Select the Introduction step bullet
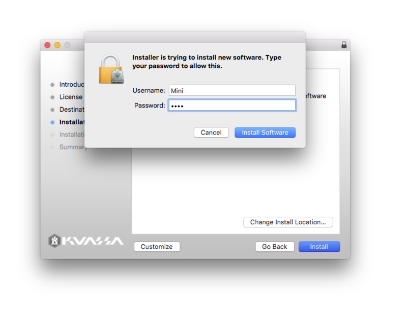This screenshot has height=310, width=407. click(x=52, y=85)
